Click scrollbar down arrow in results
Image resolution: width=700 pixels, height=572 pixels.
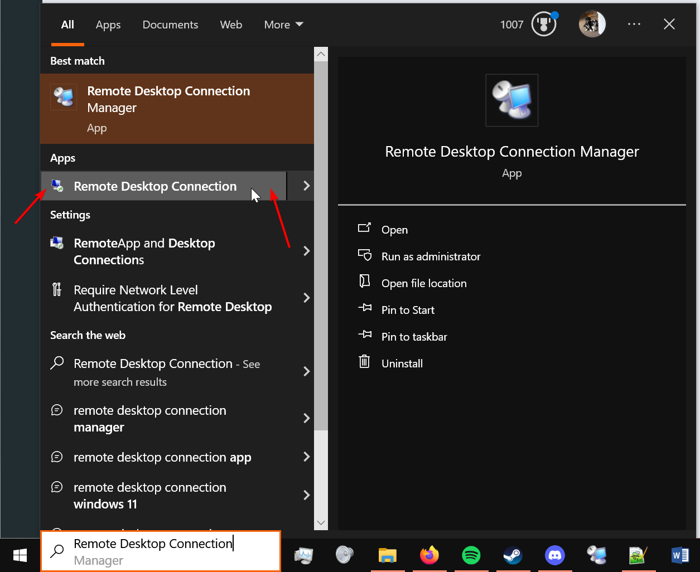click(321, 523)
